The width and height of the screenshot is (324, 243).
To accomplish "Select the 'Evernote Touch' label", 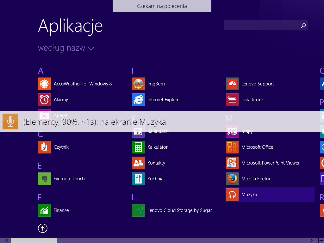I will pyautogui.click(x=69, y=179).
